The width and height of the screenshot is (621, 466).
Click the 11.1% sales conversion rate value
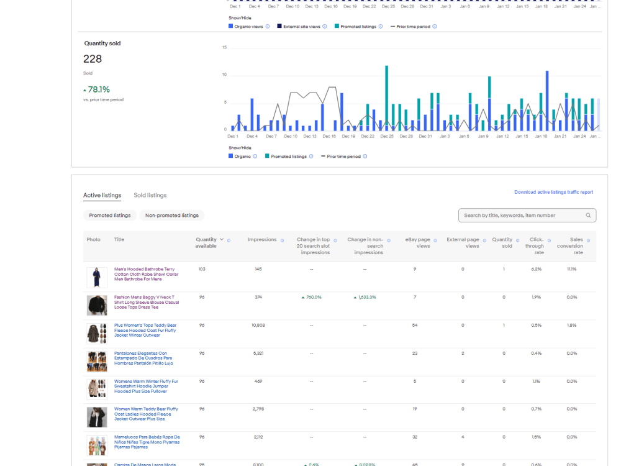[571, 269]
